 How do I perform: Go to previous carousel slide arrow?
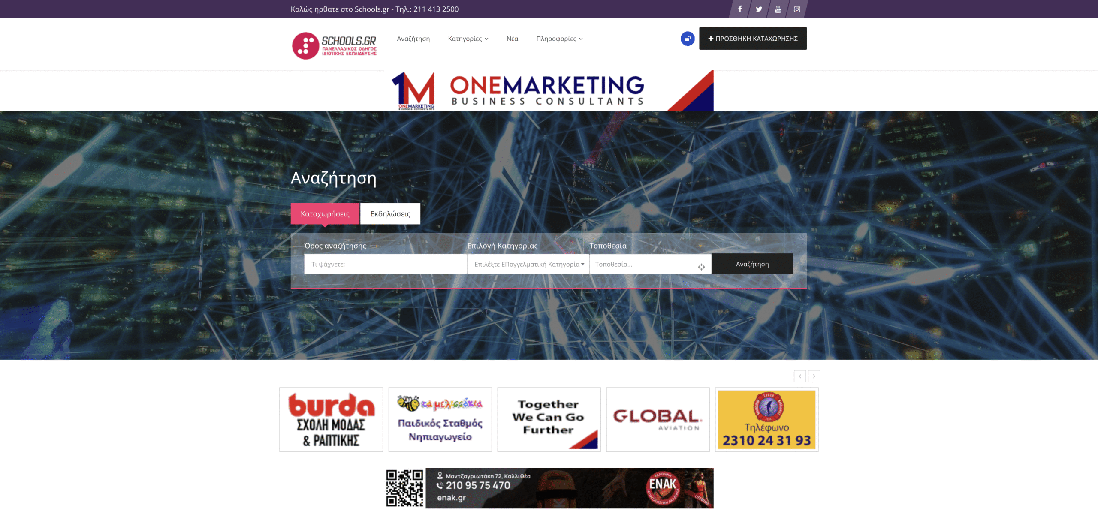[800, 376]
